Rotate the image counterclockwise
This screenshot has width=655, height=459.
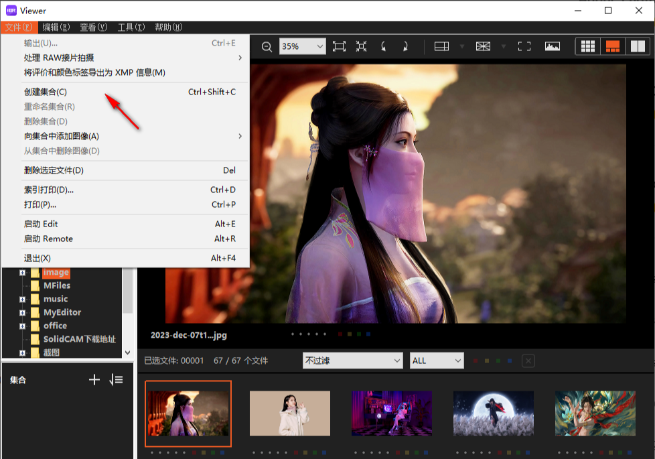coord(383,46)
